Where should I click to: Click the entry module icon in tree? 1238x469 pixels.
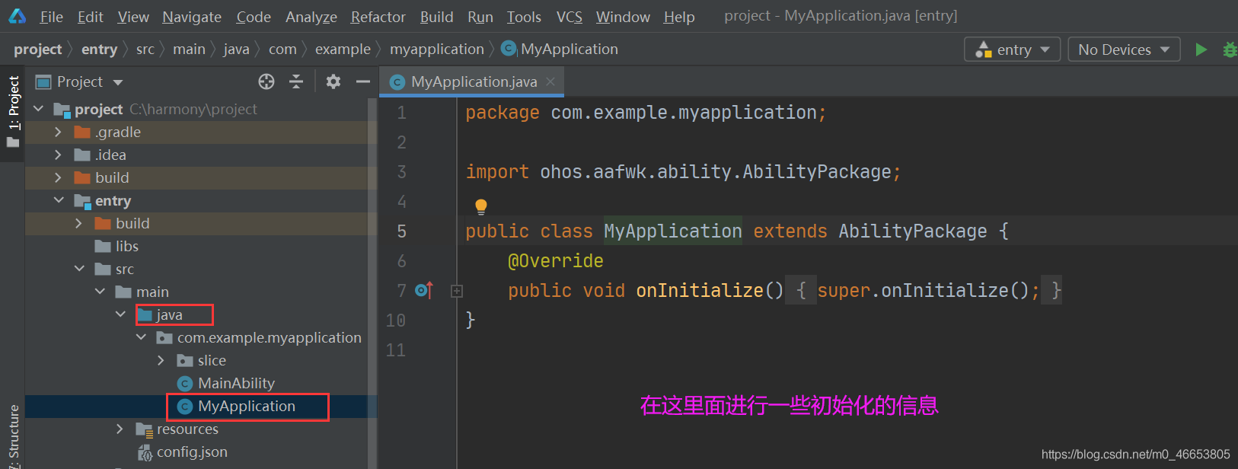(82, 201)
